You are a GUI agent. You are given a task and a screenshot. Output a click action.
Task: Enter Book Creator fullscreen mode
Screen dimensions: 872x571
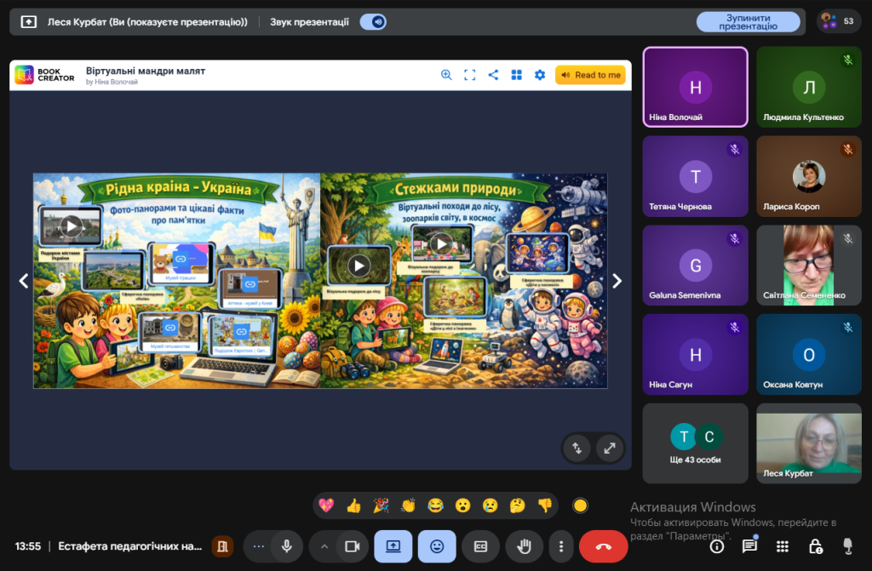(469, 75)
